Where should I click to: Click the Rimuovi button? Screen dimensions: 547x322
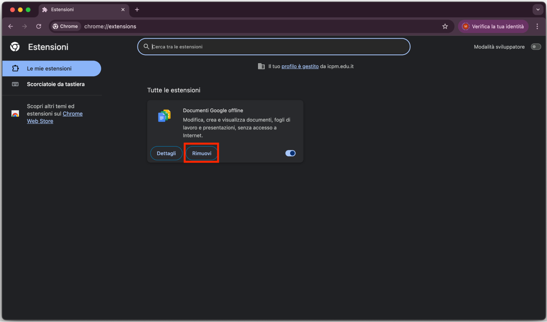point(201,153)
